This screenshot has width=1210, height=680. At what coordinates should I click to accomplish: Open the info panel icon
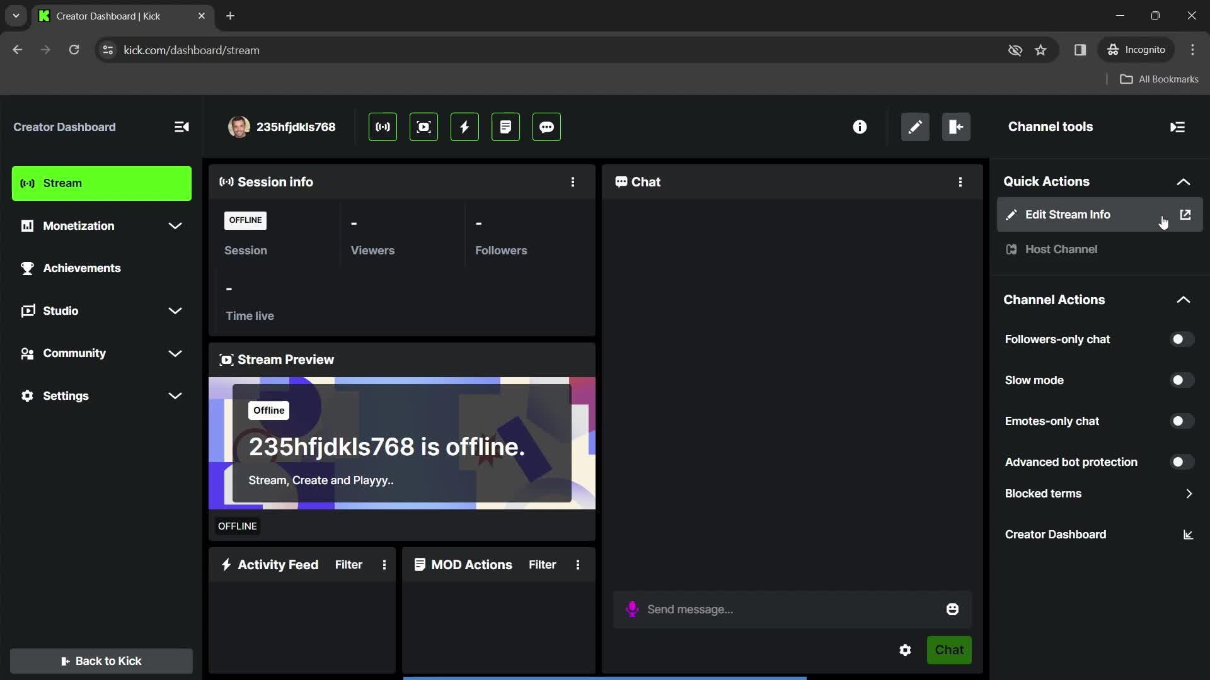click(860, 126)
